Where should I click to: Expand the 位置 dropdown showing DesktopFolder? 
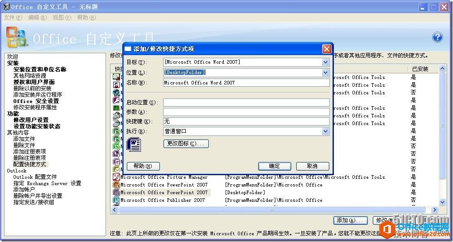pos(326,73)
